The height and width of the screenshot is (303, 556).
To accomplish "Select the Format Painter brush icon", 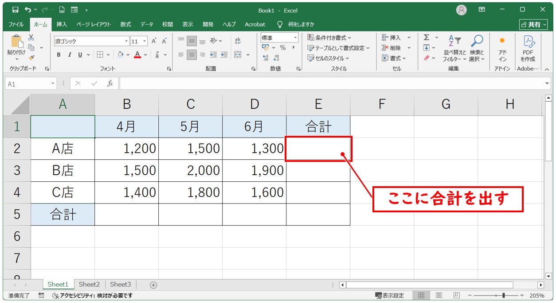I will point(31,58).
